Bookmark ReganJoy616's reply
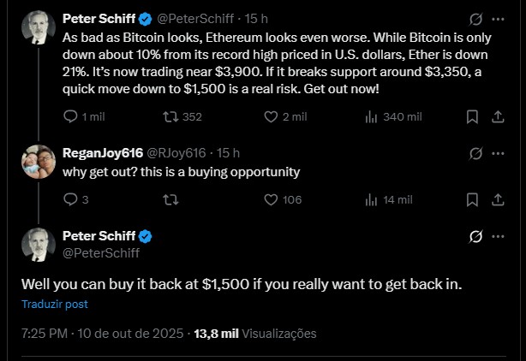The image size is (526, 361). 472,199
